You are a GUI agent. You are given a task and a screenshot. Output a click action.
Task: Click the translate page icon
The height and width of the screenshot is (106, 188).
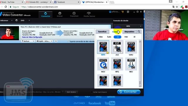click(174, 7)
